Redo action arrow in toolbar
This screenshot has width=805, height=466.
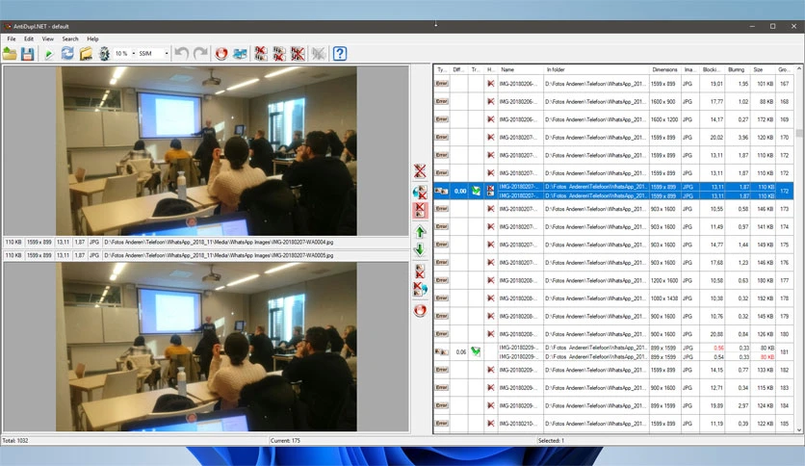click(200, 53)
